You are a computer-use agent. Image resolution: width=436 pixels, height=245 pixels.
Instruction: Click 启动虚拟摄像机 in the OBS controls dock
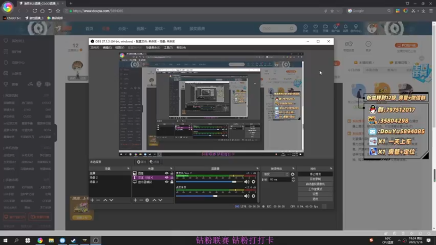coord(315,184)
